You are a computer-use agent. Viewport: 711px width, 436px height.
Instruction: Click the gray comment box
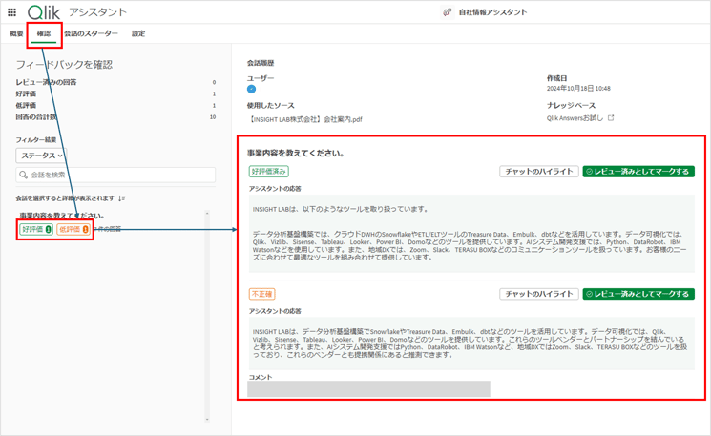point(368,389)
